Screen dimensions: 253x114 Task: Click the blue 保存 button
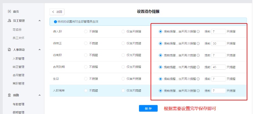(148, 108)
